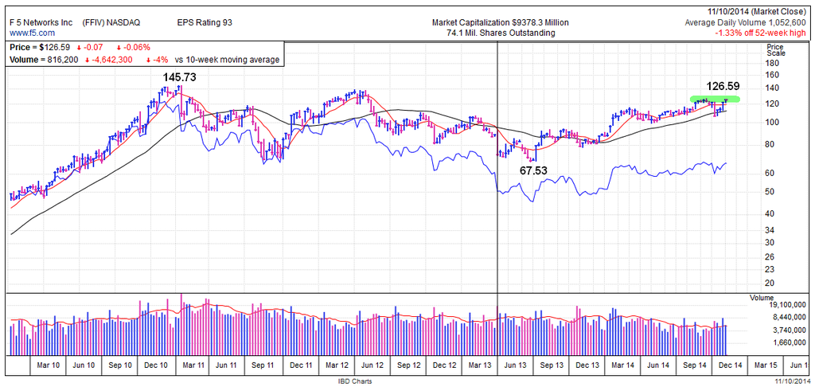
Task: Click the Jun 12 date axis label
Action: pyautogui.click(x=371, y=365)
